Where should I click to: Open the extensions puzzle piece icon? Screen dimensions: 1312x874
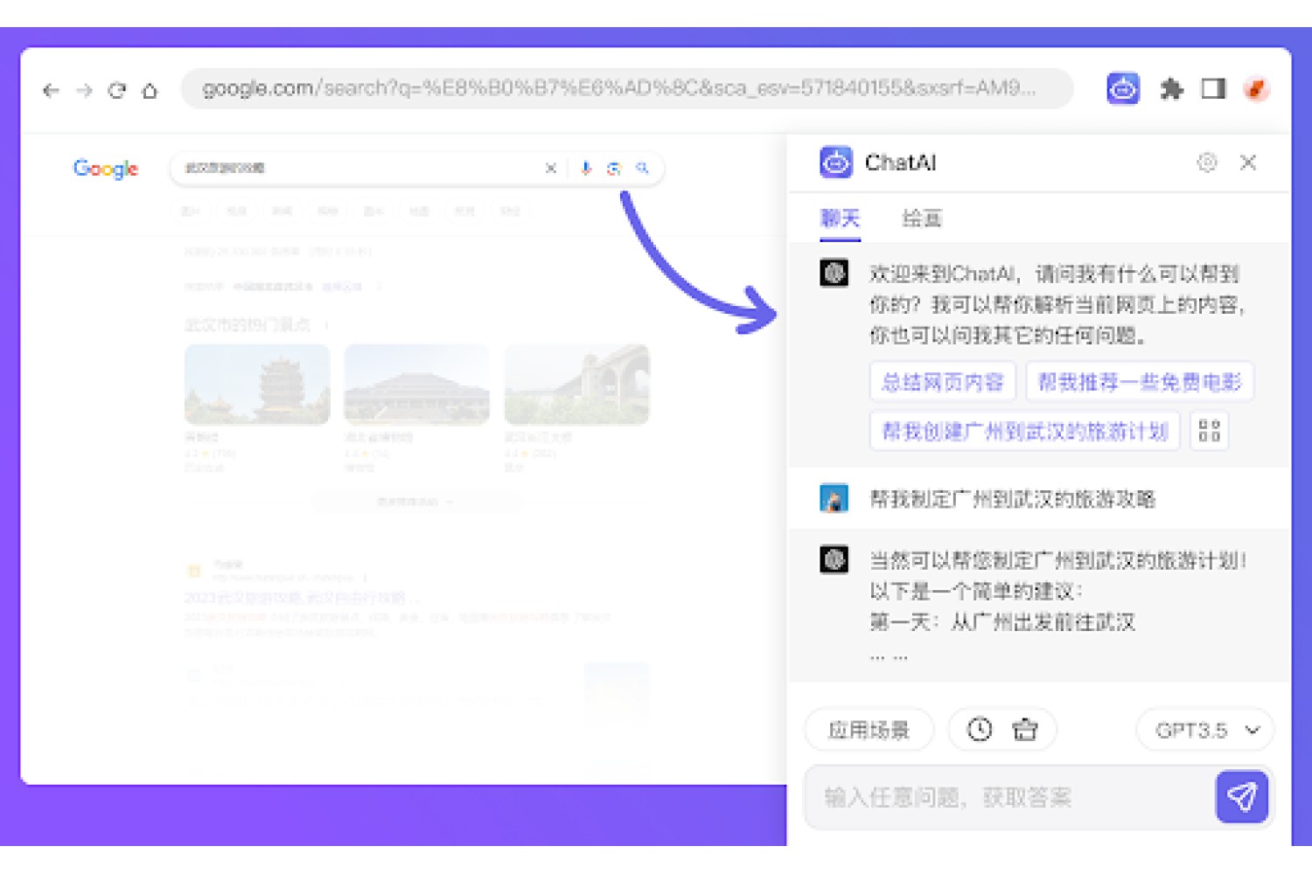point(1171,88)
